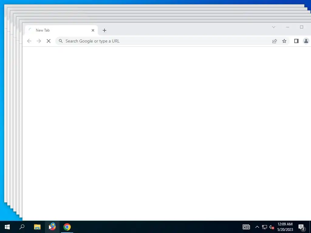Open the profile avatar menu
Screen dimensions: 311x233
pos(306,41)
